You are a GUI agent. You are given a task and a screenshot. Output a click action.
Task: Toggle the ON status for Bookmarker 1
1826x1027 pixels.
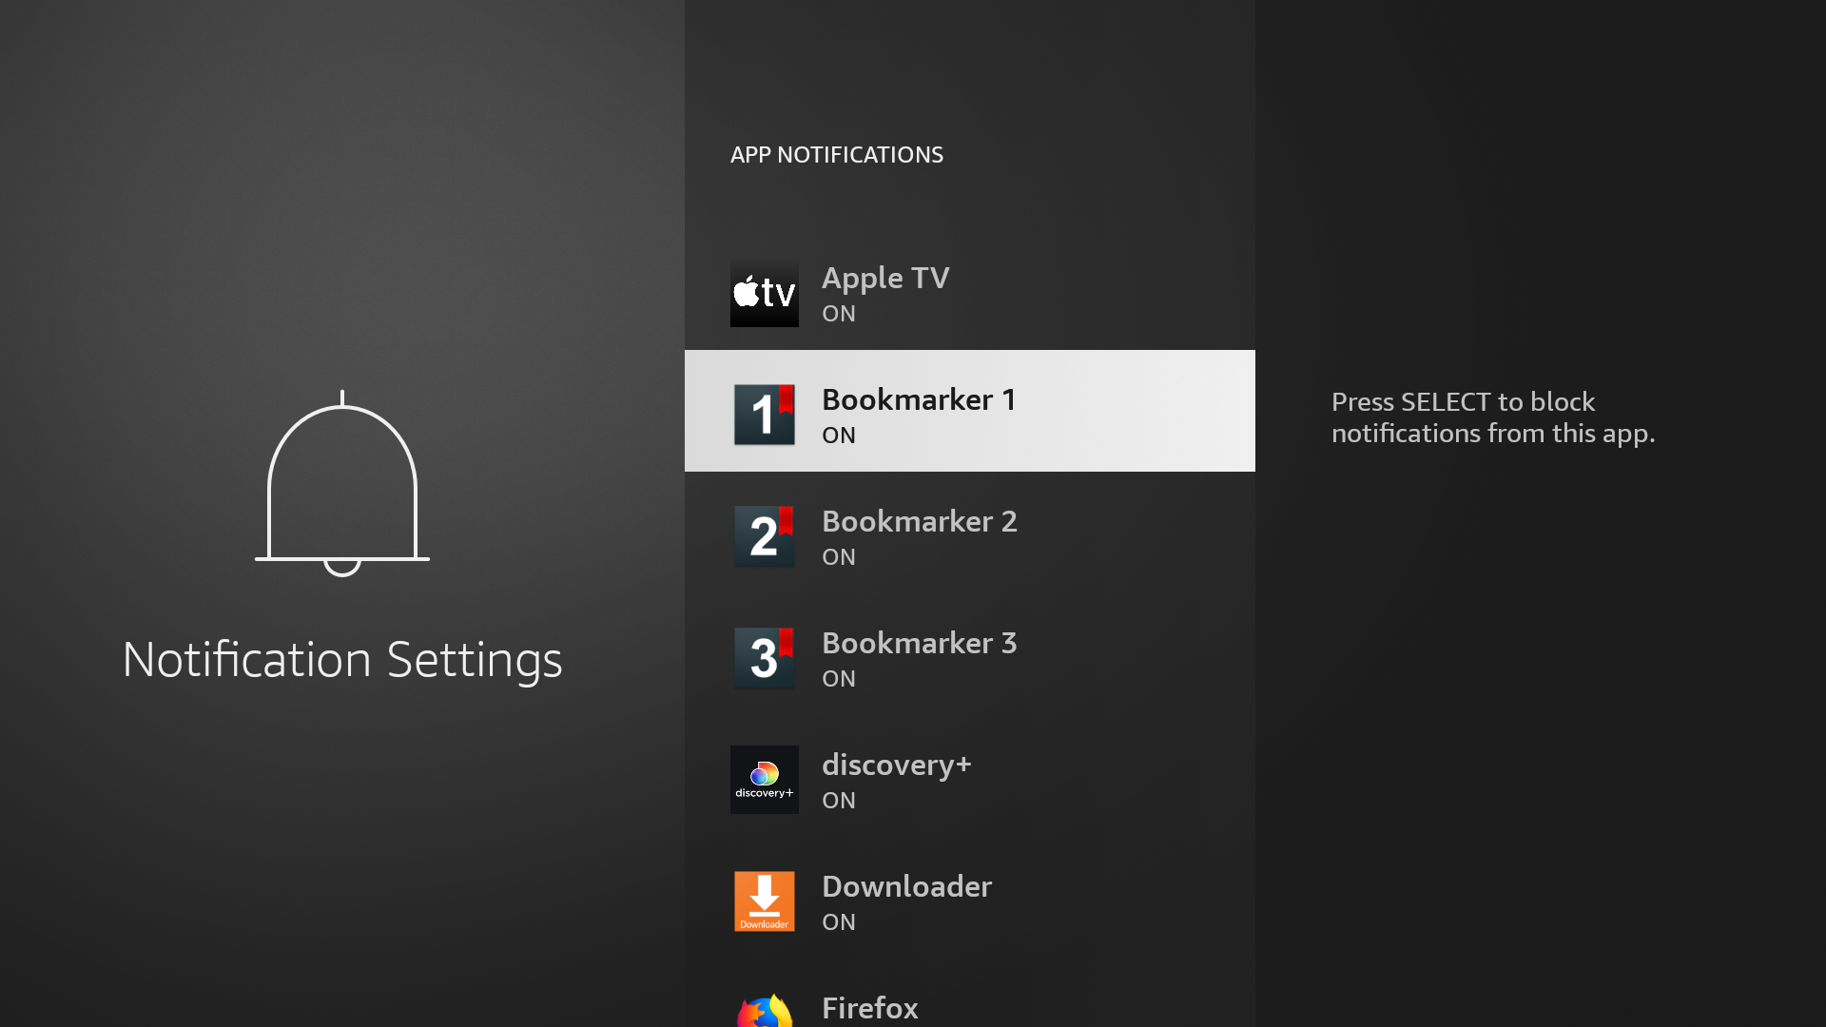(x=839, y=436)
